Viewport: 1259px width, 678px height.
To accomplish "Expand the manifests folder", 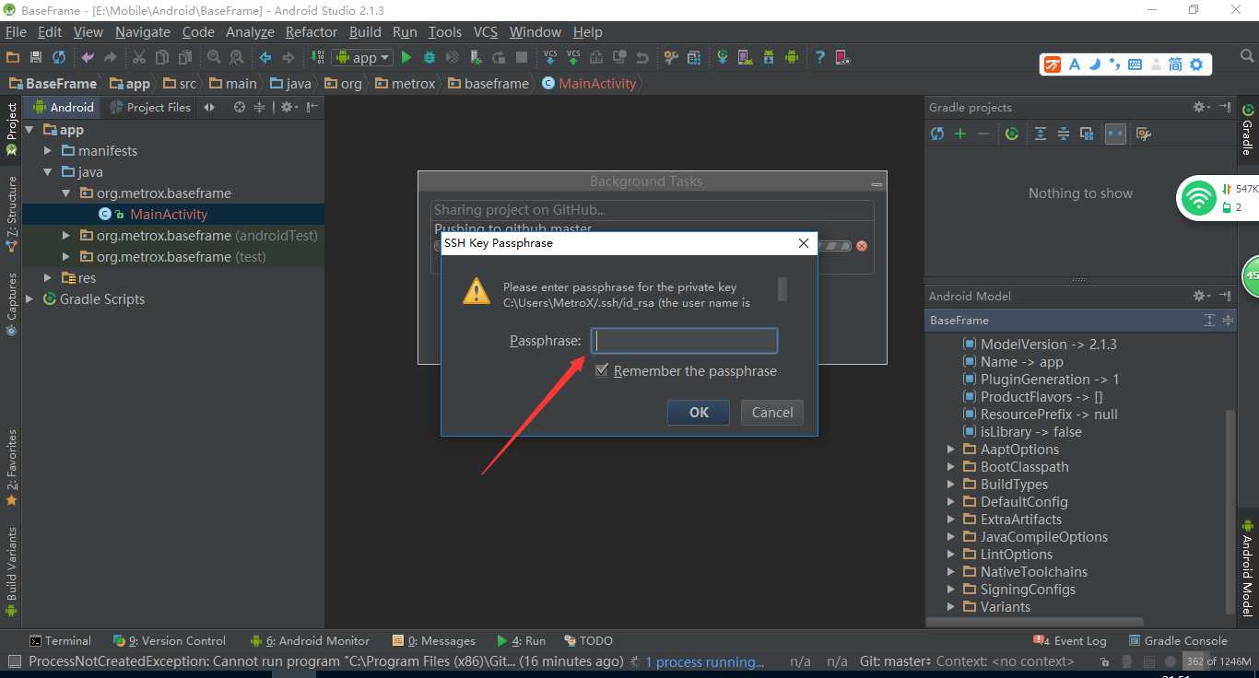I will [x=48, y=150].
